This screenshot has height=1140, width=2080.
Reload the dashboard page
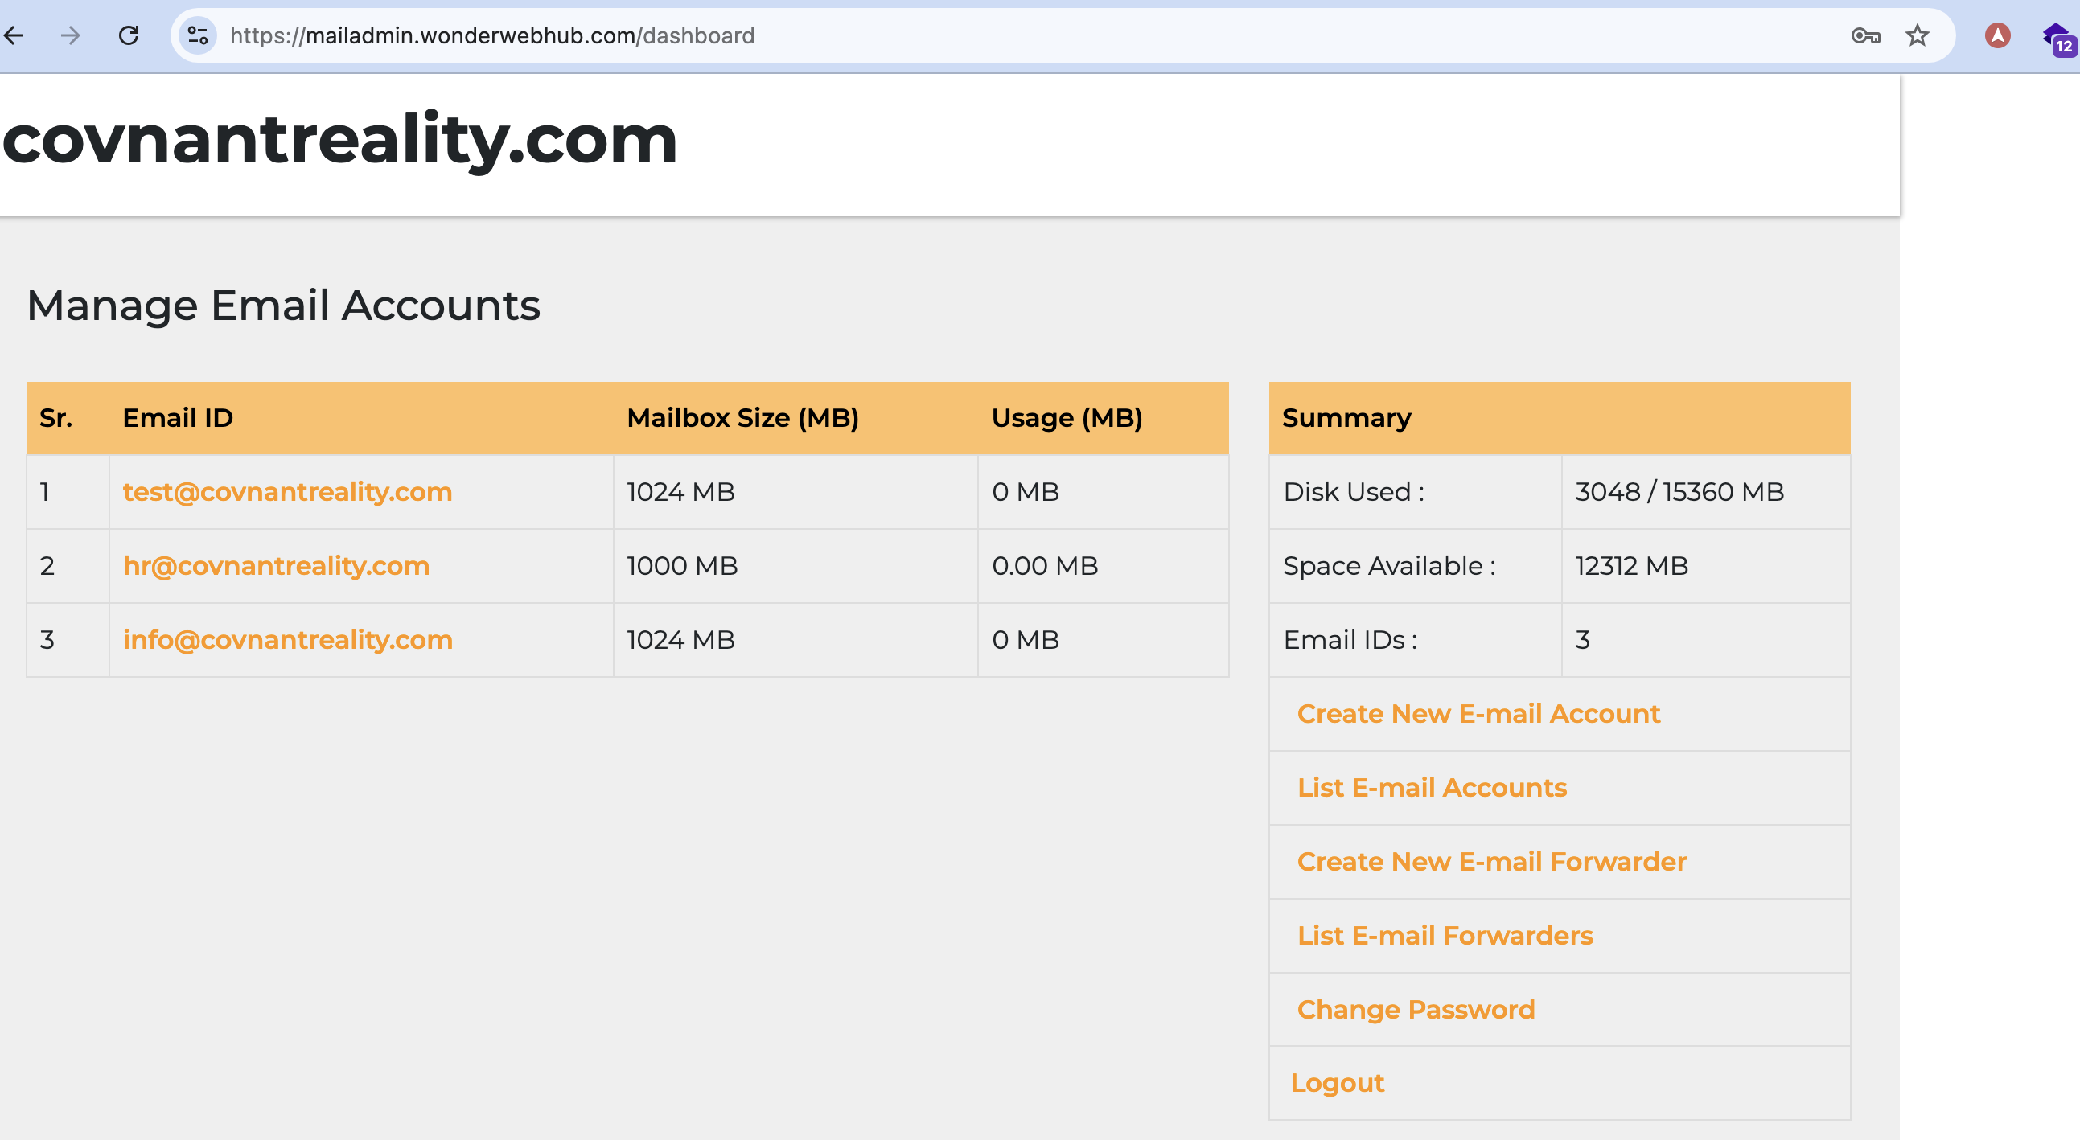(x=129, y=35)
